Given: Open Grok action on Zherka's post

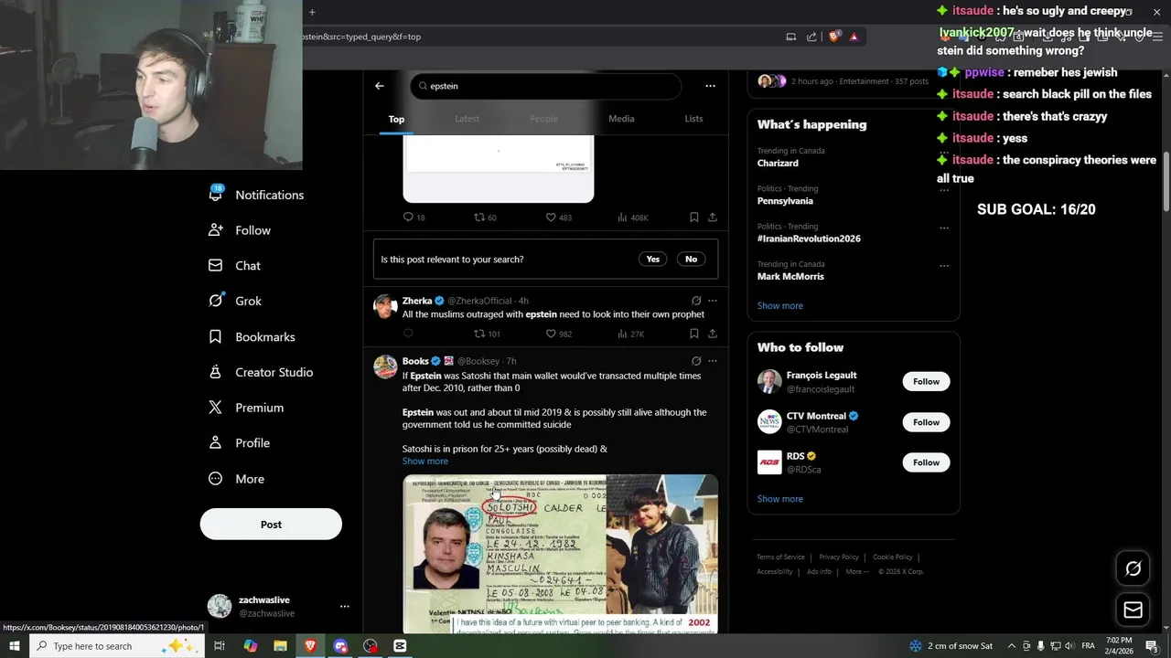Looking at the screenshot, I should [696, 301].
